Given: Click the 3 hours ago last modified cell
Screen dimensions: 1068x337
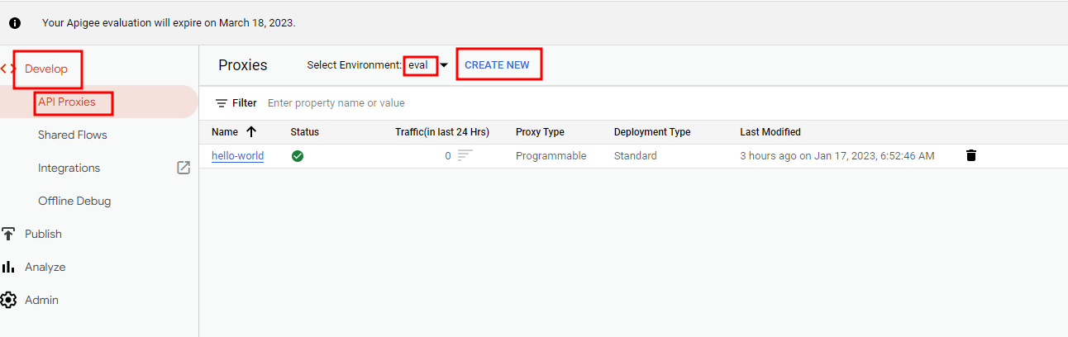Looking at the screenshot, I should point(837,155).
